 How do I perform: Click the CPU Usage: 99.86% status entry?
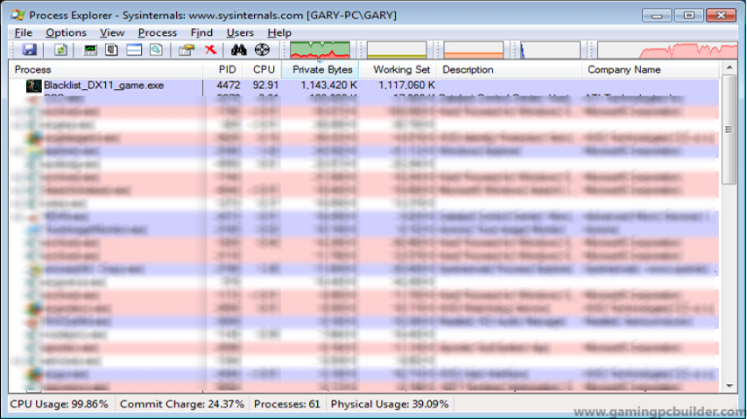point(59,404)
